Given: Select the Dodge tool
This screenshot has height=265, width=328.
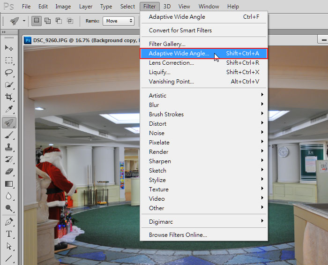Looking at the screenshot, I should click(x=9, y=208).
